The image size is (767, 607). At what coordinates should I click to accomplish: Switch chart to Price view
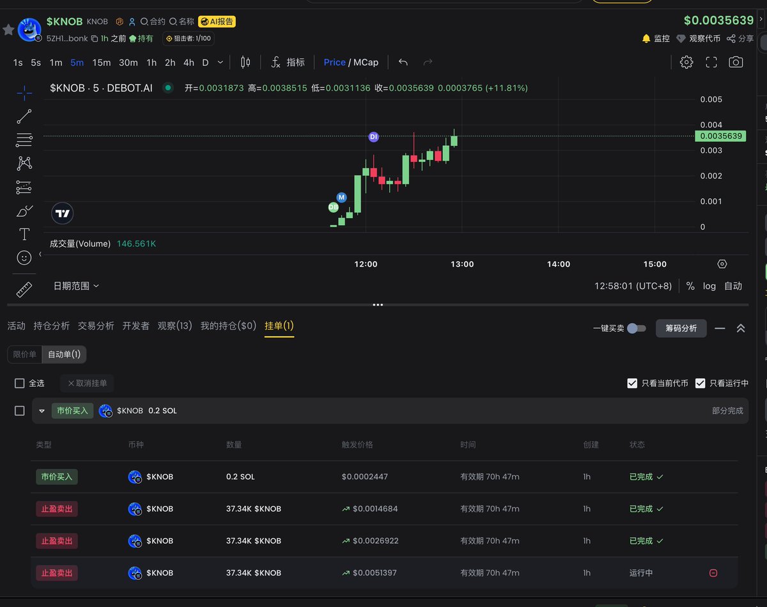334,62
